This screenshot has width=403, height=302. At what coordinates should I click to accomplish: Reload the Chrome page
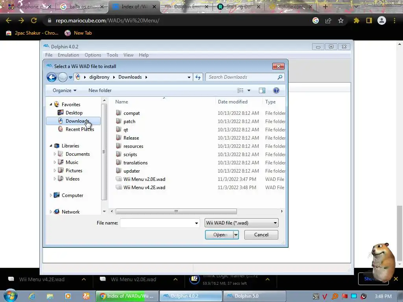pyautogui.click(x=34, y=20)
